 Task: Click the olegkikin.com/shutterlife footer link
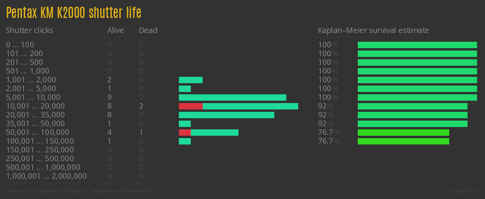(115, 191)
